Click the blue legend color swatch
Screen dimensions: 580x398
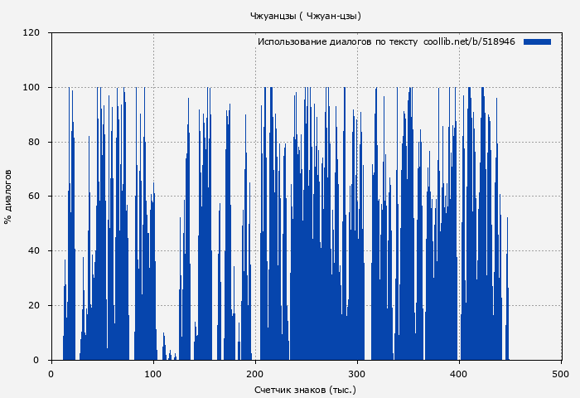(x=537, y=41)
